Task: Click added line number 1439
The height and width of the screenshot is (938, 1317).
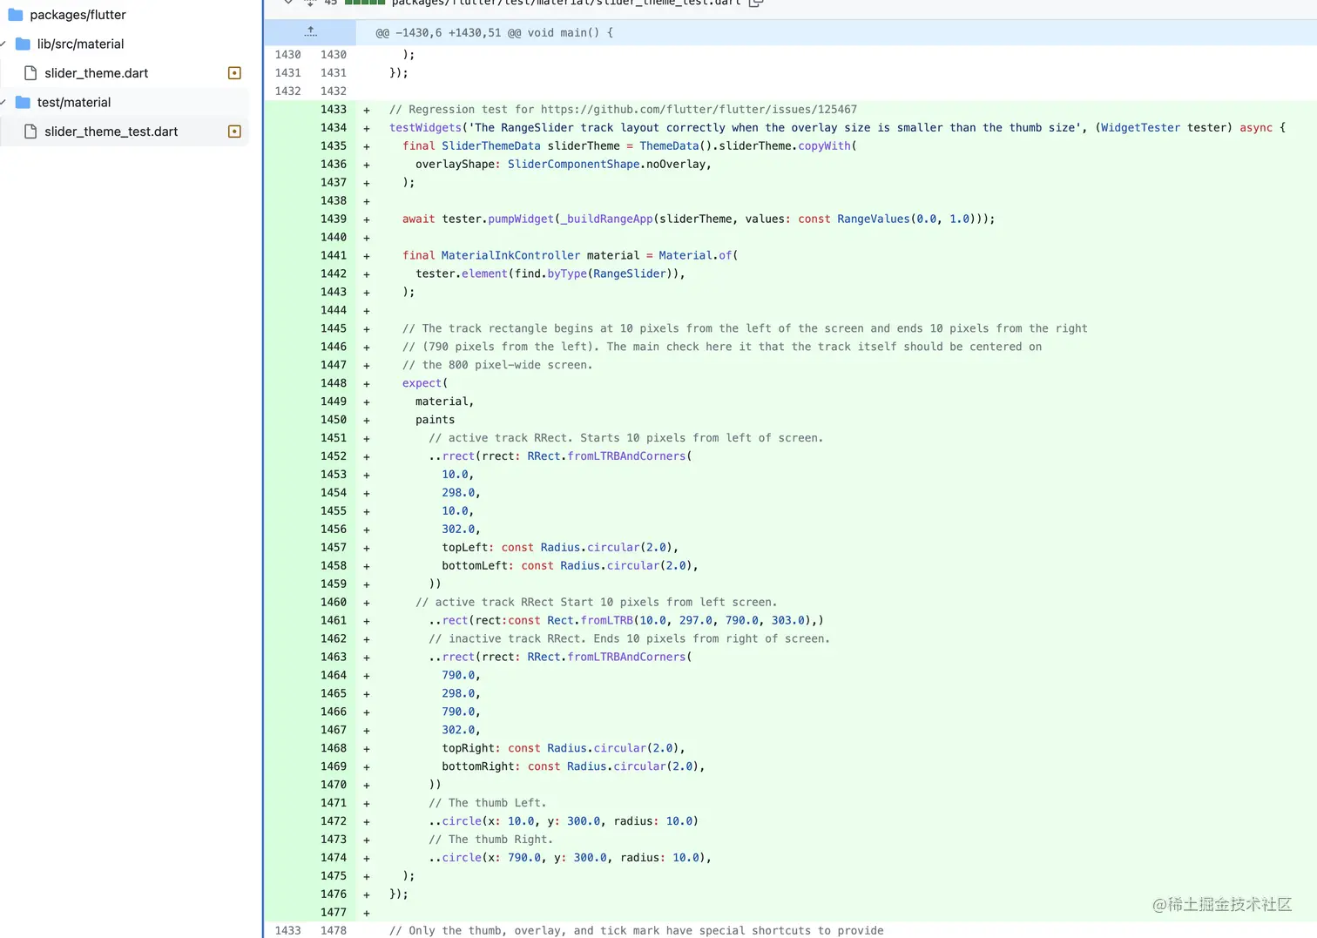Action: pos(334,219)
